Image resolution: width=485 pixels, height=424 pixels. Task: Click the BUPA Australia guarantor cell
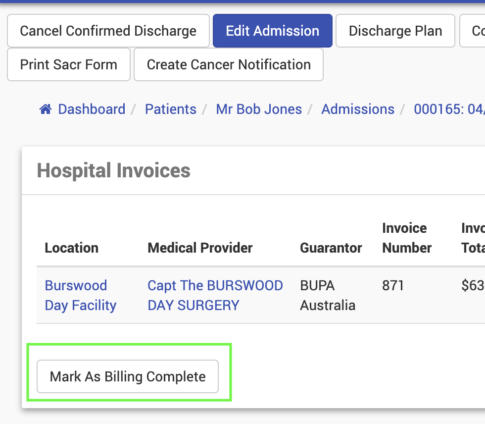coord(327,295)
